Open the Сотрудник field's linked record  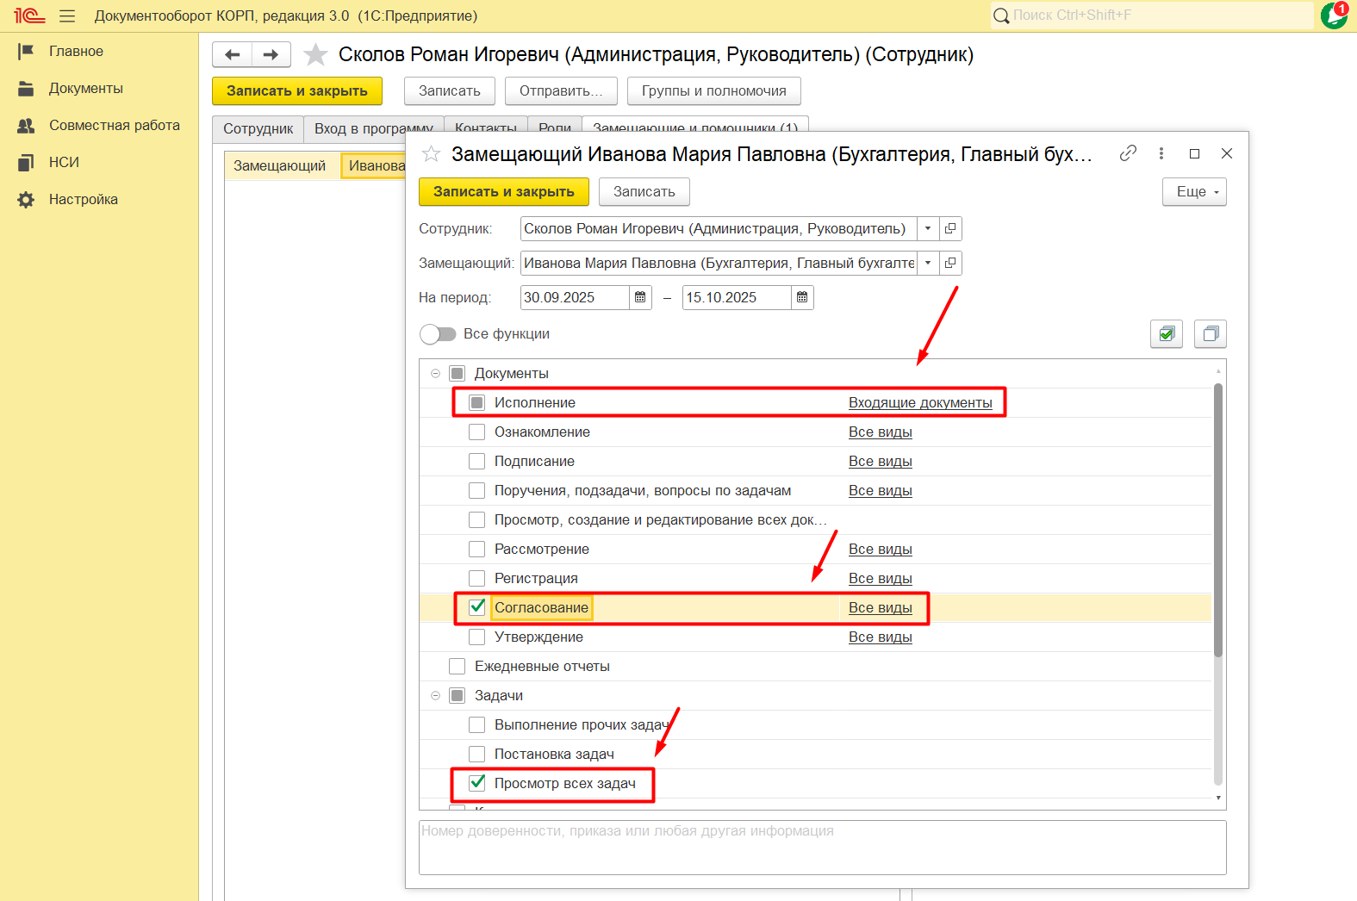point(950,228)
